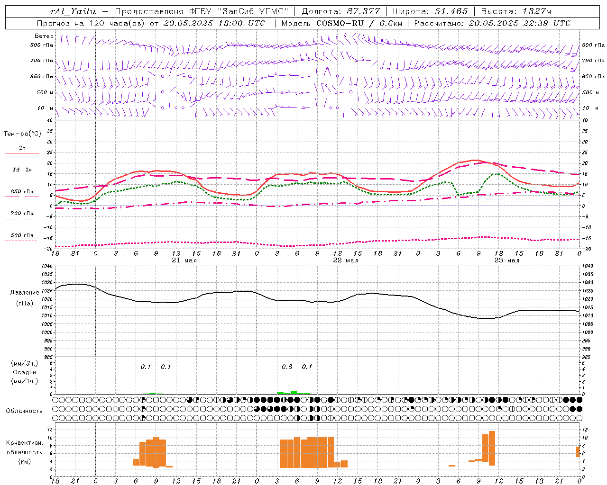Viewport: 607px width, 485px height.
Task: Click the Осадки panel label
Action: 25,372
